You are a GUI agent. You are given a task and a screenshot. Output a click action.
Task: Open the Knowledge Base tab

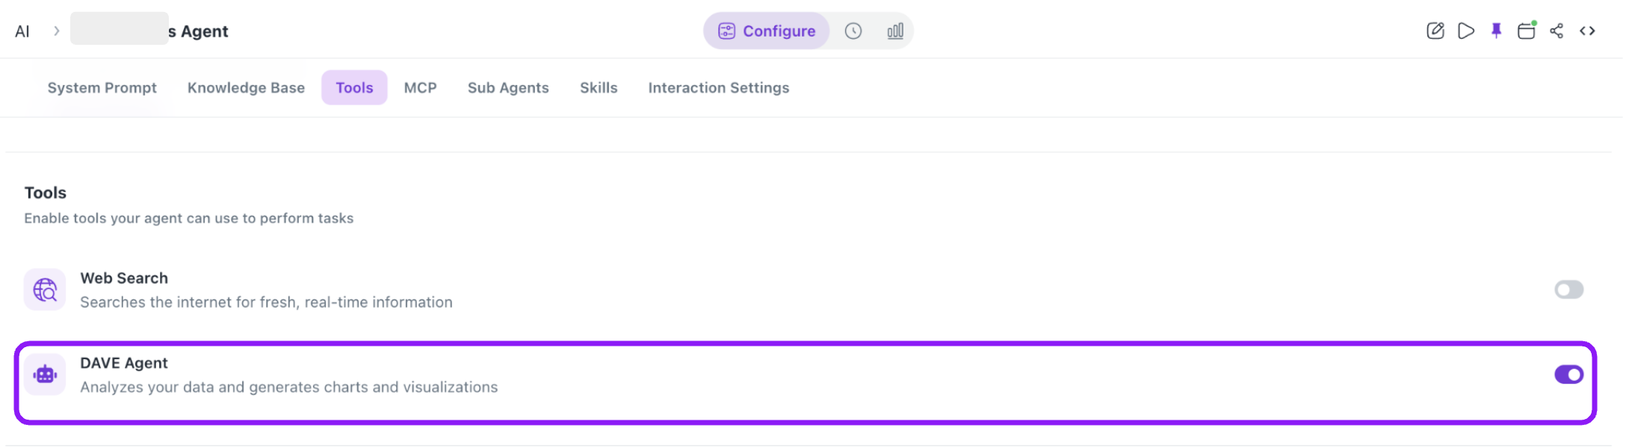tap(246, 88)
